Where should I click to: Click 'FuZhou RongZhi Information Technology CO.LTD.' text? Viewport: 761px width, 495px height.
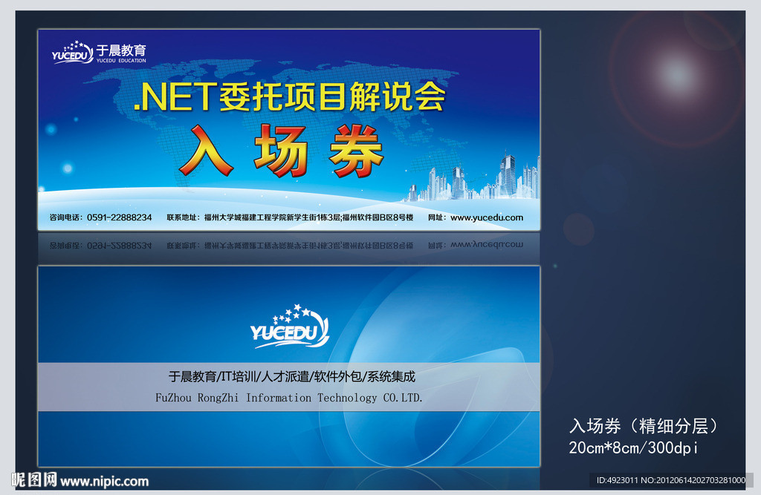289,398
